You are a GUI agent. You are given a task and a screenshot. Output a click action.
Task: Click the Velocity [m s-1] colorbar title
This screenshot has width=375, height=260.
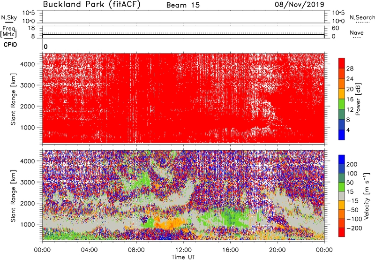point(367,196)
